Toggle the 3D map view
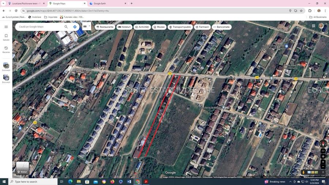This screenshot has width=329, height=185. tap(323, 151)
